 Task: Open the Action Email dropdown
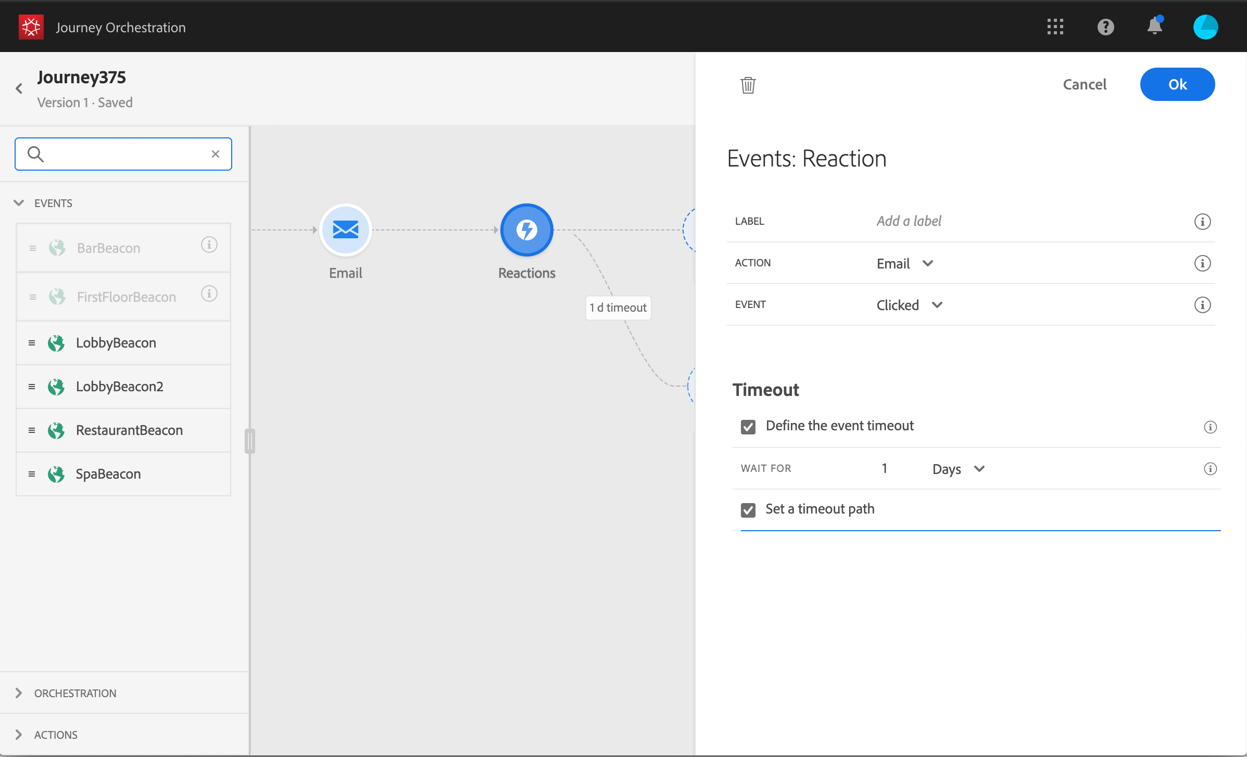[905, 264]
